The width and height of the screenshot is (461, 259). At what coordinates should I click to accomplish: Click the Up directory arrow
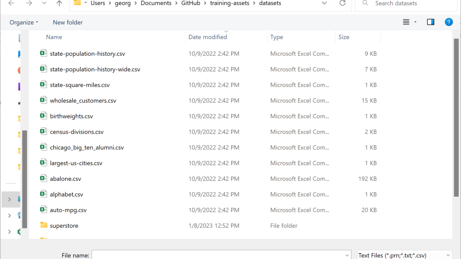(x=59, y=3)
